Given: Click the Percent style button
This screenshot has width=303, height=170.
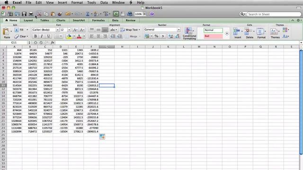Looking at the screenshot, I should pos(156,36).
